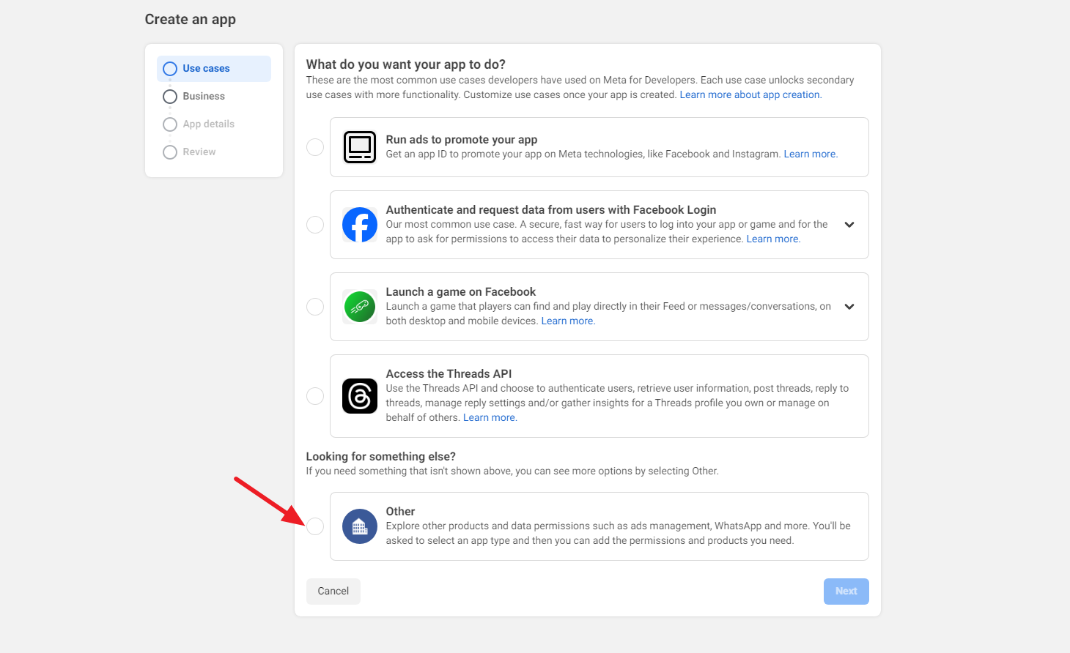Click the monitor icon for Run ads
This screenshot has width=1070, height=653.
(x=360, y=147)
